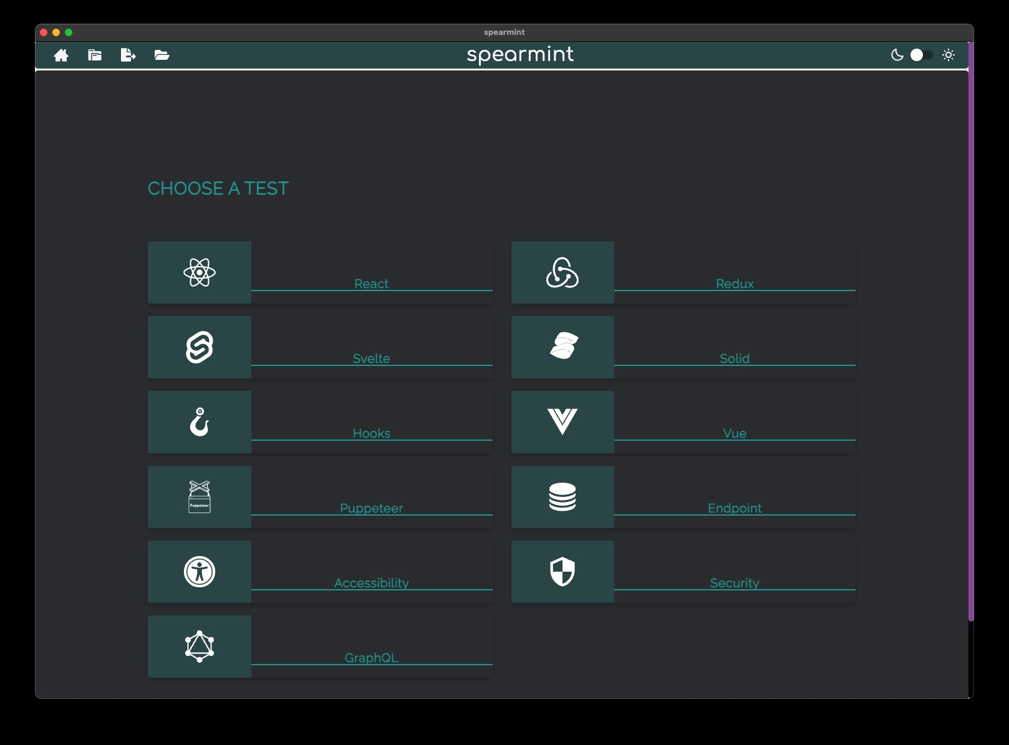Select the Solid logo icon
The height and width of the screenshot is (745, 1009).
[x=564, y=346]
